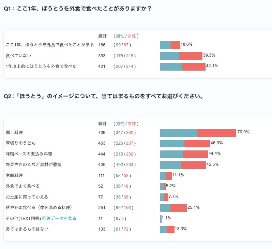Viewport: 272px width, 249px height.
Task: Select the 家庭料理 row label
Action: (14, 175)
